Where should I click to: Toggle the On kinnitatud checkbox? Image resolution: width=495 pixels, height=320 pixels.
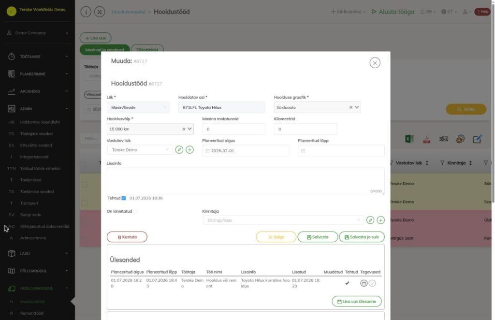click(x=135, y=211)
